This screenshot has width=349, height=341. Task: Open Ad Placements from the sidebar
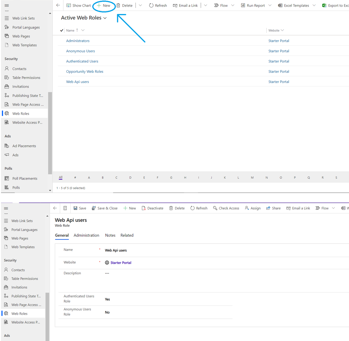coord(24,146)
